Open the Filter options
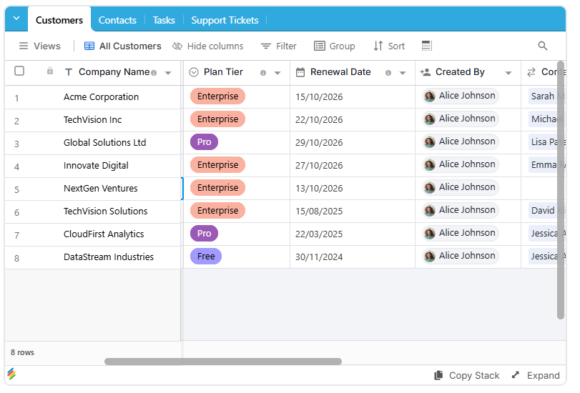Screen dimensions: 580x393 coord(278,46)
